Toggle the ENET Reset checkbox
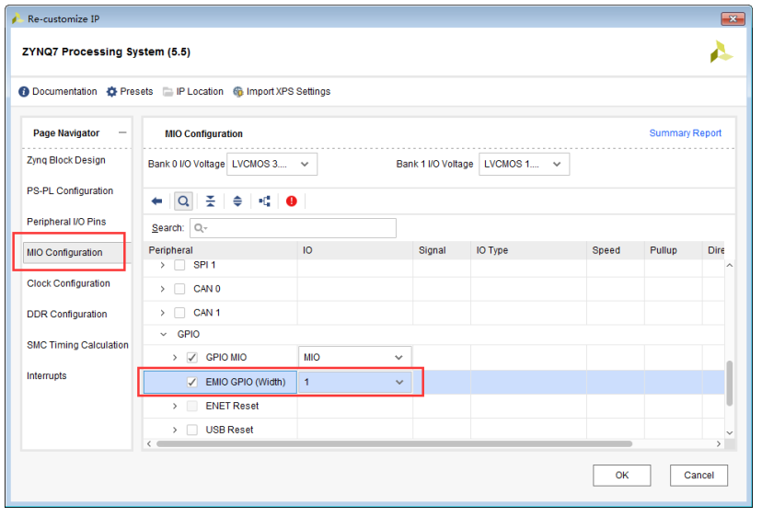Image resolution: width=762 pixels, height=517 pixels. coord(192,407)
